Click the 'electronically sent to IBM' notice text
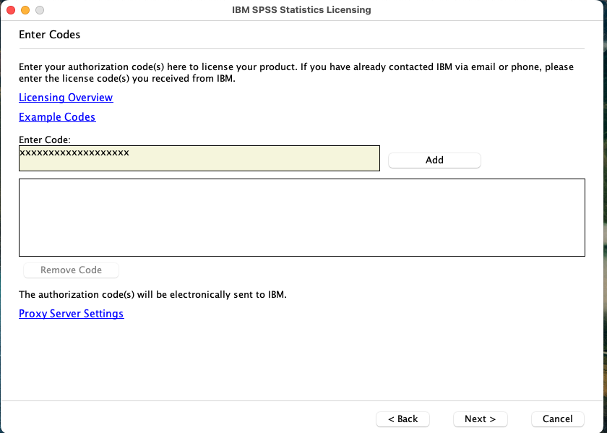607x433 pixels. [152, 295]
